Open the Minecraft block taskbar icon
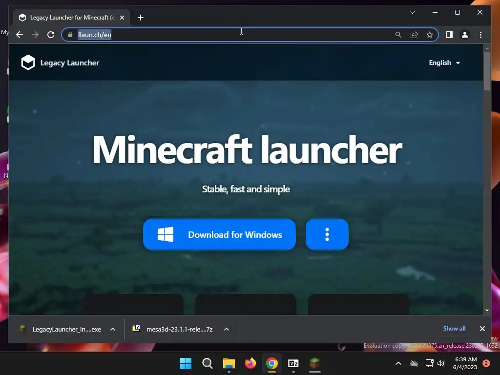The height and width of the screenshot is (375, 500). pos(315,363)
